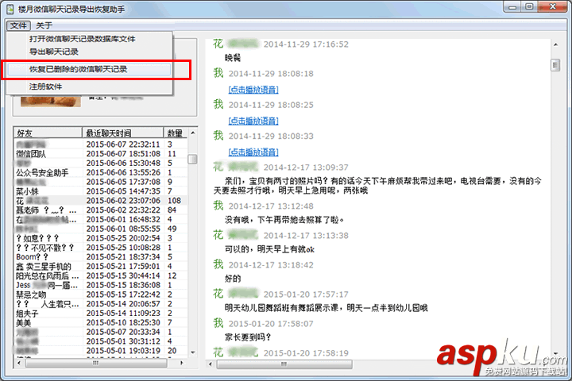Play the voice message at 18:08:33

tap(253, 152)
